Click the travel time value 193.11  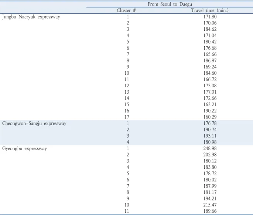[210, 136]
